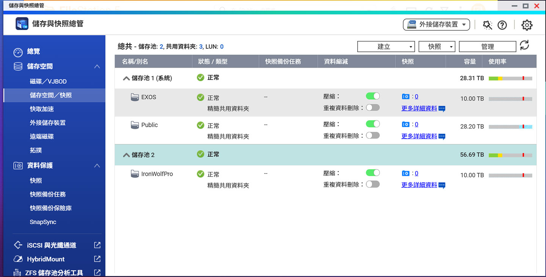Switch to the SnapSync sidebar item
Viewport: 546px width, 277px height.
(43, 222)
